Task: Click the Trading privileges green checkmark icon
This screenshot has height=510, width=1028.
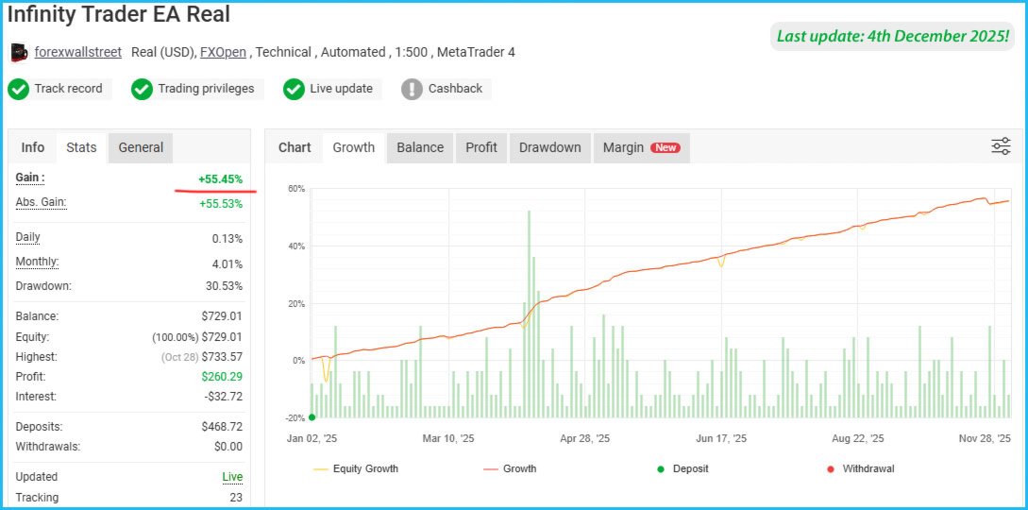Action: (142, 89)
